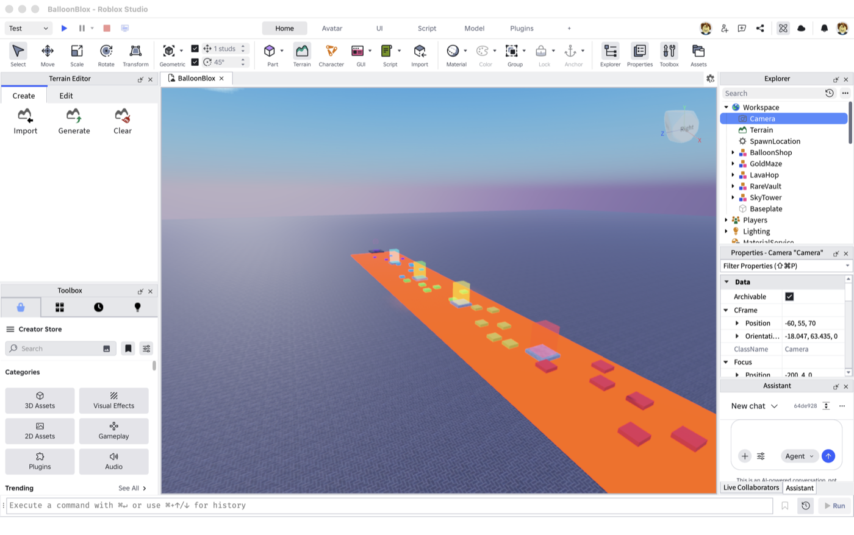Switch to Terrain Editor Edit tab
This screenshot has width=854, height=535.
coord(66,96)
